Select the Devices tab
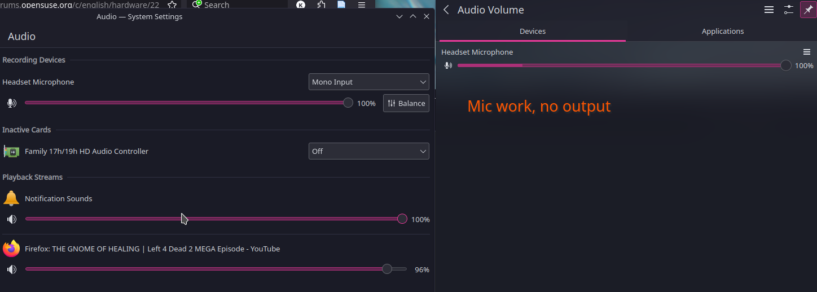 point(532,32)
